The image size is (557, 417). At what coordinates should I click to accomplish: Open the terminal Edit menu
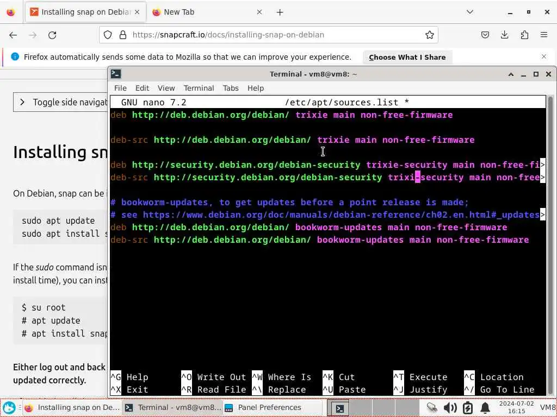pyautogui.click(x=142, y=88)
